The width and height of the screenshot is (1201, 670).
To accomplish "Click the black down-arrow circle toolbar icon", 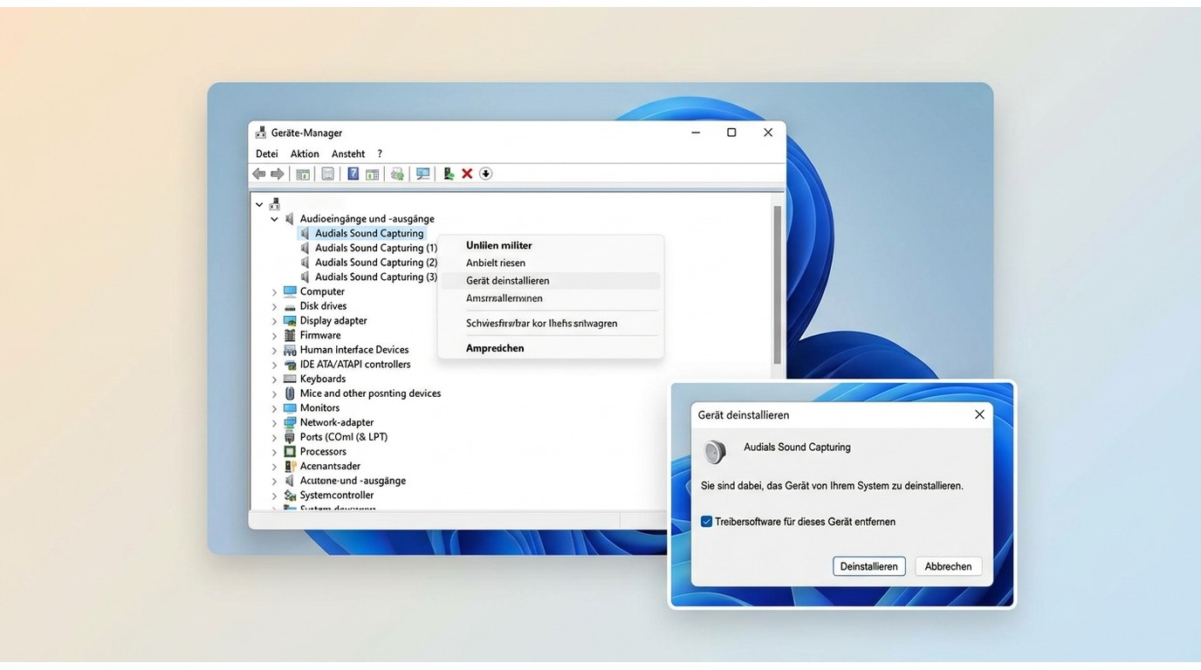I will point(486,174).
